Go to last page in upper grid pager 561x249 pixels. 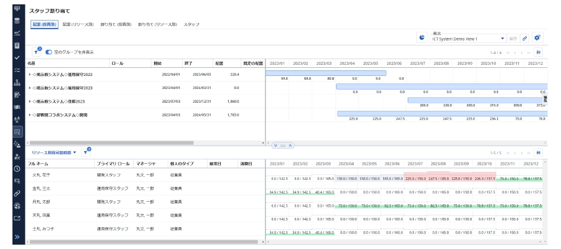(x=528, y=53)
